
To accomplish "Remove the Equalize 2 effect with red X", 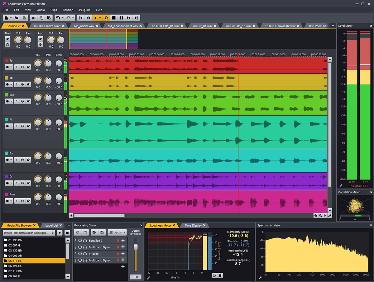I will [x=118, y=241].
